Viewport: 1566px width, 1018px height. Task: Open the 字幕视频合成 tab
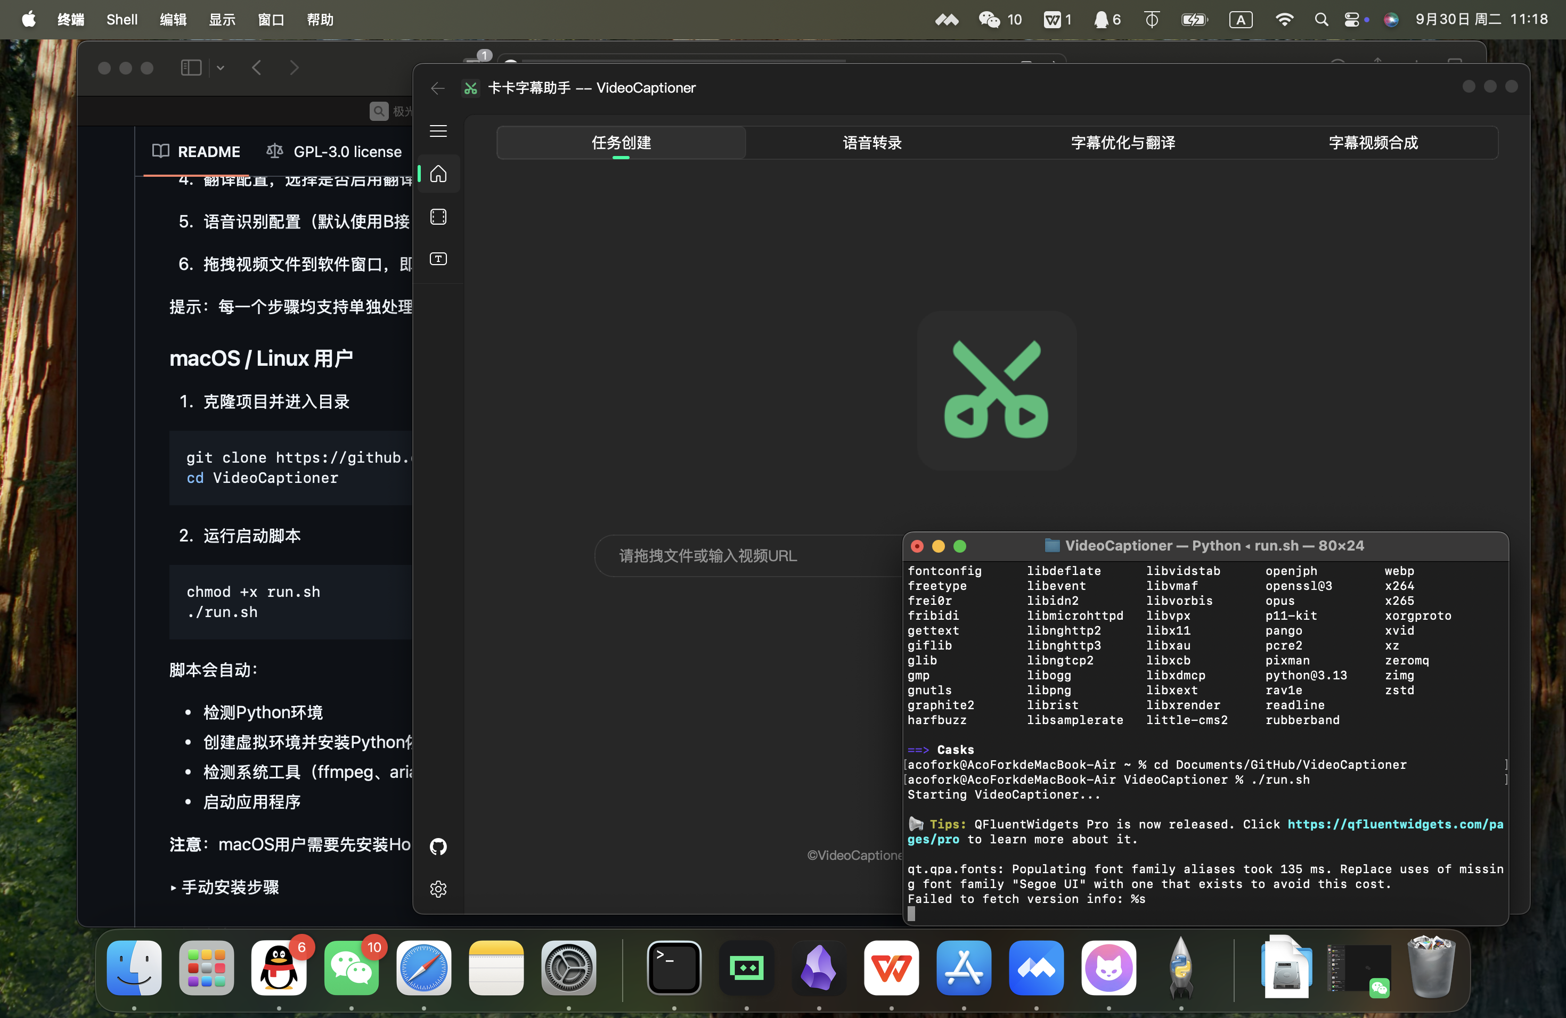pos(1373,143)
